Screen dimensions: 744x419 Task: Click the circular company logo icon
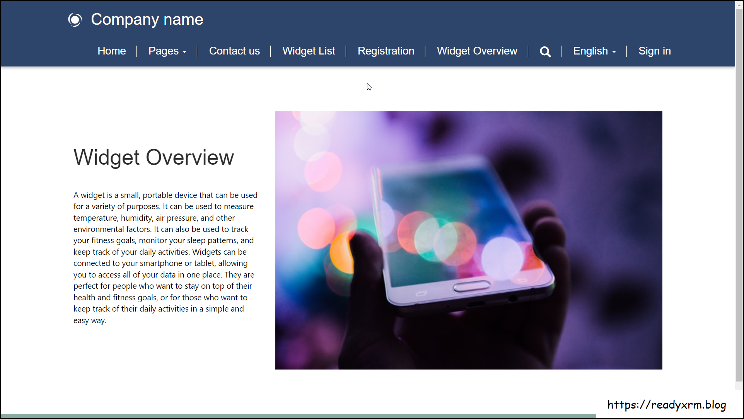[x=75, y=20]
